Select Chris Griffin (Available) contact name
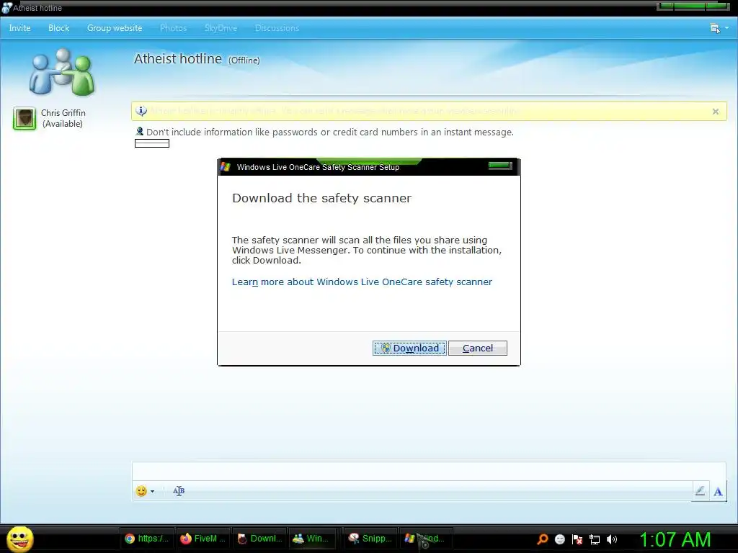Screen dimensions: 738x553 (x=63, y=118)
